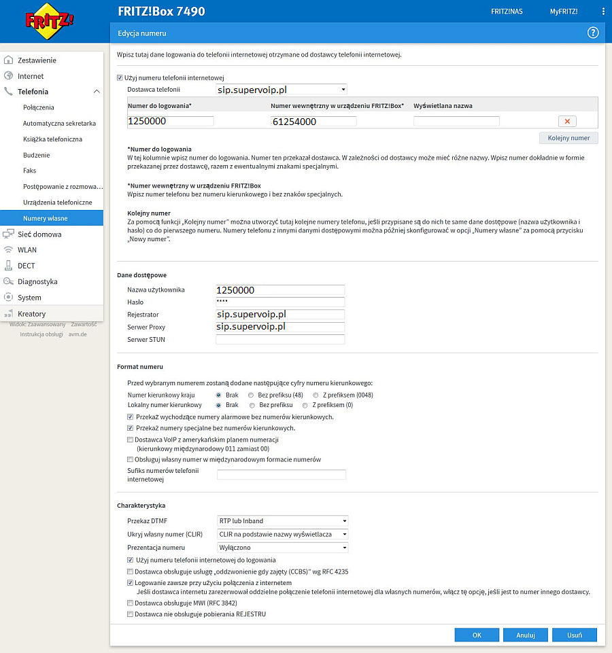The height and width of the screenshot is (653, 612).
Task: Click the Telefonia phone handset icon
Action: point(8,91)
